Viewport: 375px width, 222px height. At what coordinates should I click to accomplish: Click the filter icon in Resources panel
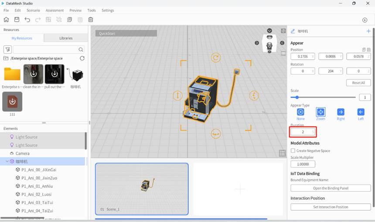pos(7,50)
